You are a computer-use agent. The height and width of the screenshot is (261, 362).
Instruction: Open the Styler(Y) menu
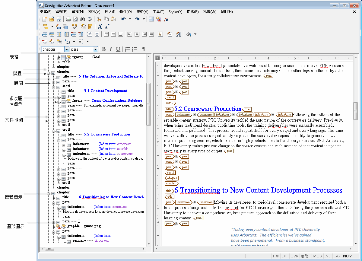tap(176, 12)
